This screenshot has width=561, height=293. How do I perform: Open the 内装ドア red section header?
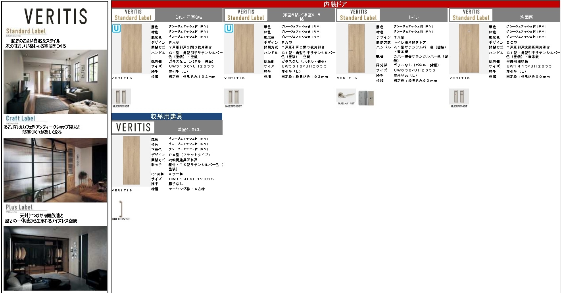click(335, 4)
